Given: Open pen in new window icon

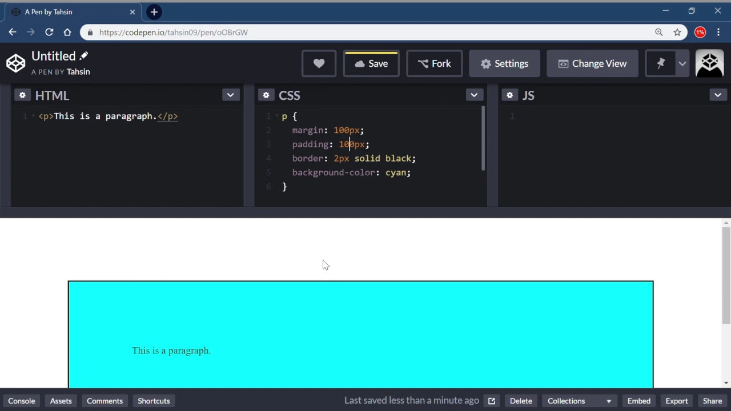Looking at the screenshot, I should pos(491,401).
